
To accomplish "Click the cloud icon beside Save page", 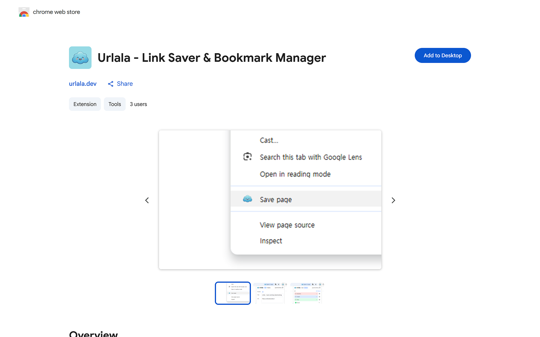I will (x=247, y=199).
